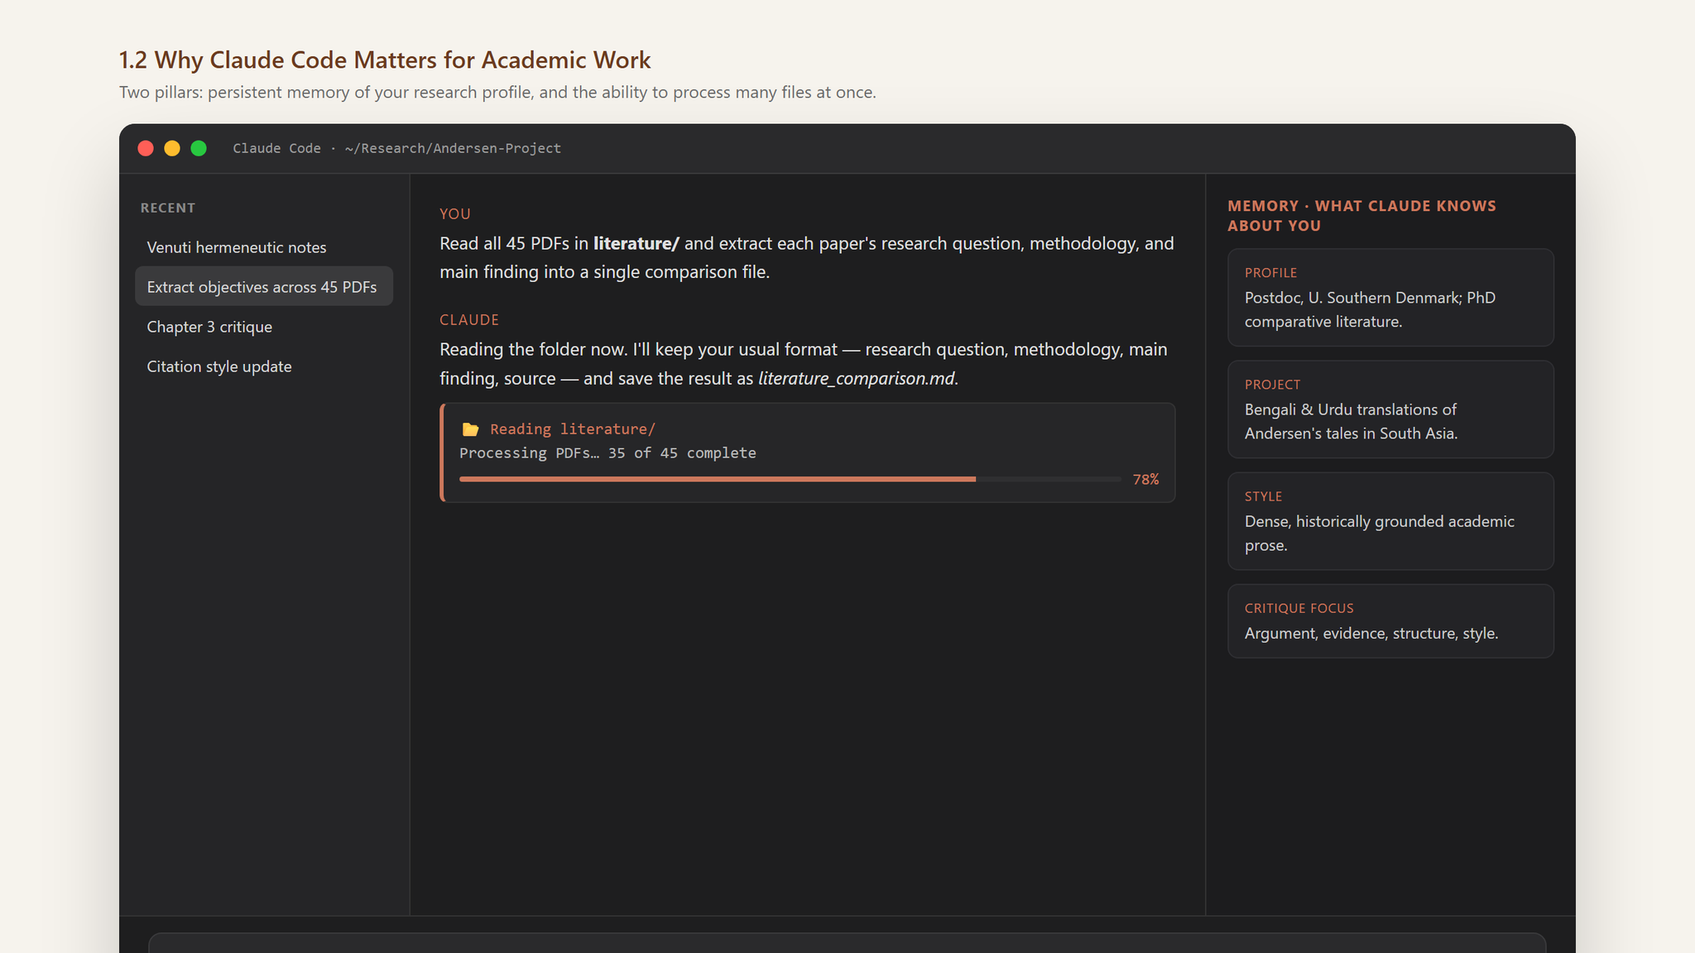Select the STYLE memory card
Viewport: 1695px width, 953px height.
pos(1390,521)
